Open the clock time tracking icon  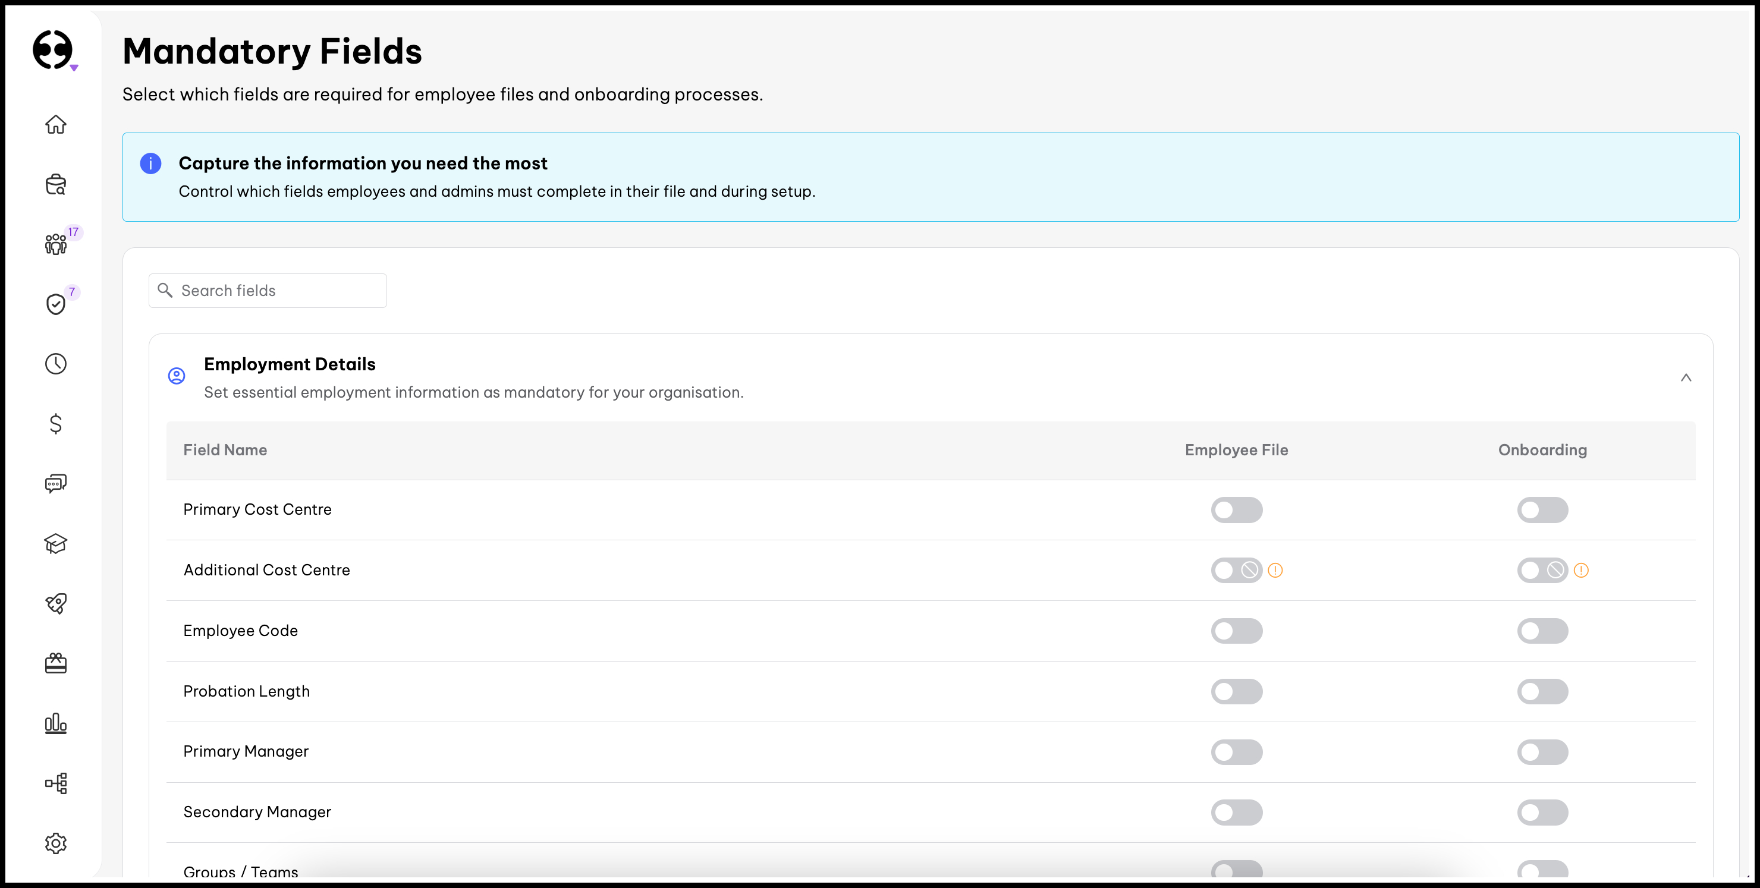pos(55,363)
